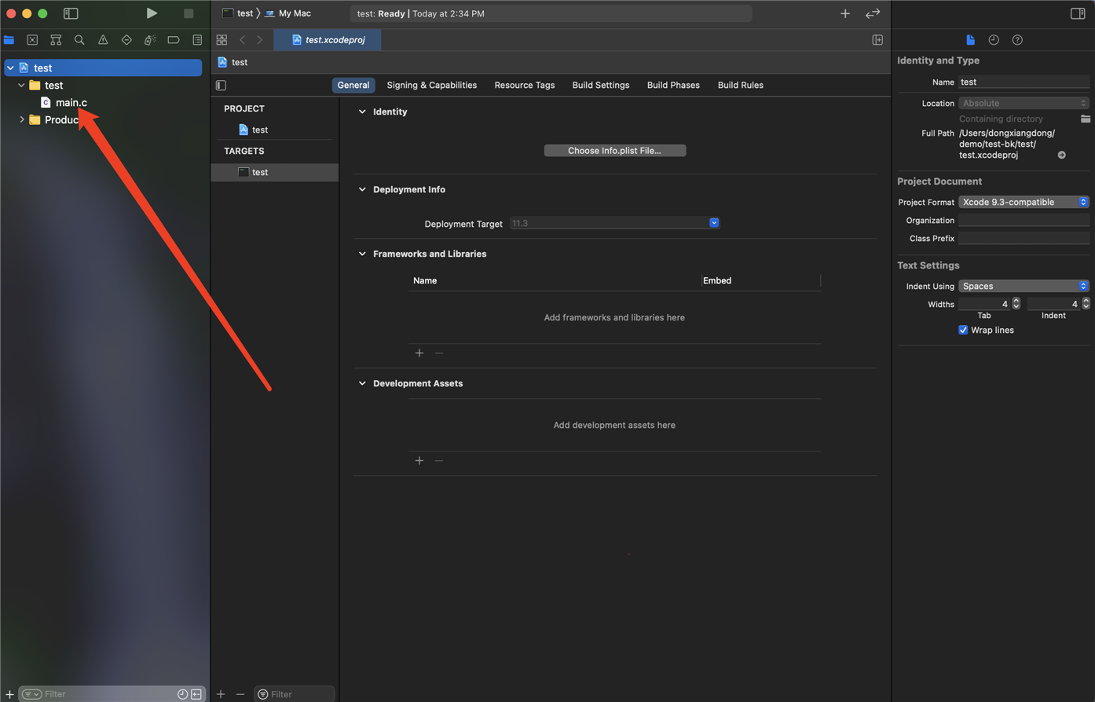Image resolution: width=1095 pixels, height=702 pixels.
Task: Open the Location dropdown
Action: click(1024, 104)
